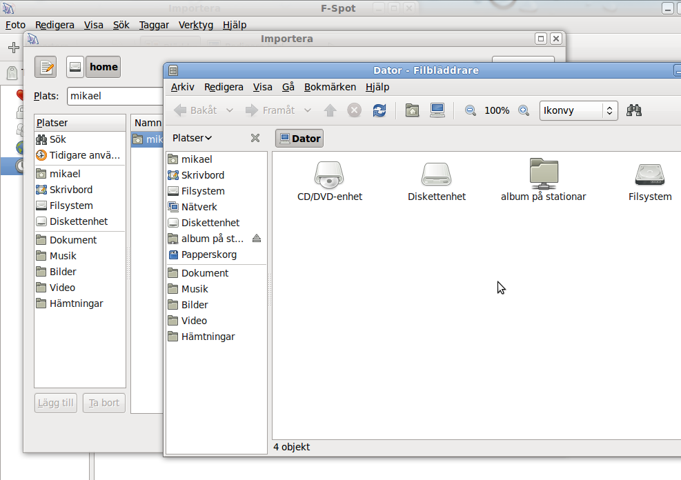
Task: Click the Lägg till button
Action: click(x=56, y=403)
